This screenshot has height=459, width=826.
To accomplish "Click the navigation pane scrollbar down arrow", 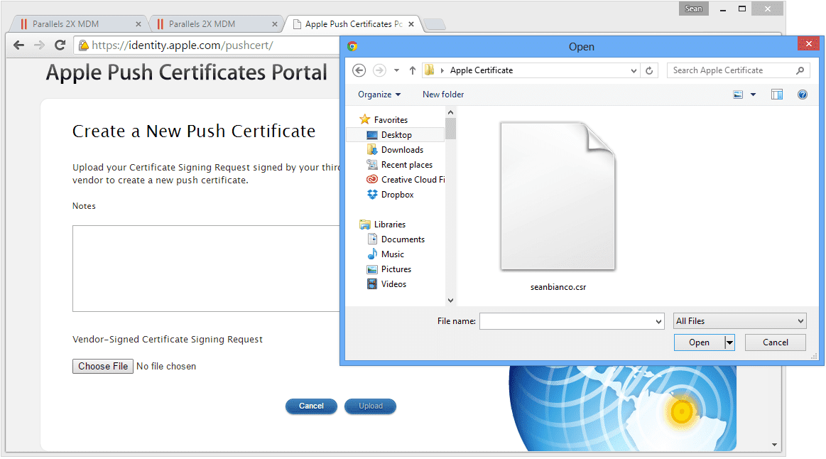I will [450, 301].
